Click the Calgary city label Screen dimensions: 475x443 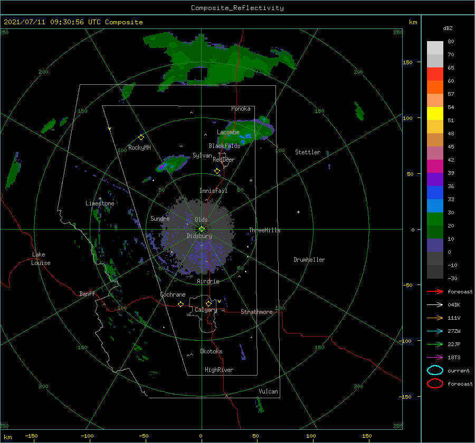click(206, 310)
